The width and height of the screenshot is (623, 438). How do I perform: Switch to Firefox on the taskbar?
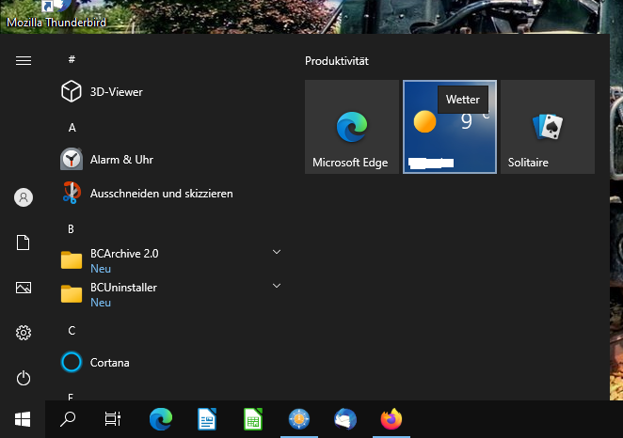tap(391, 419)
